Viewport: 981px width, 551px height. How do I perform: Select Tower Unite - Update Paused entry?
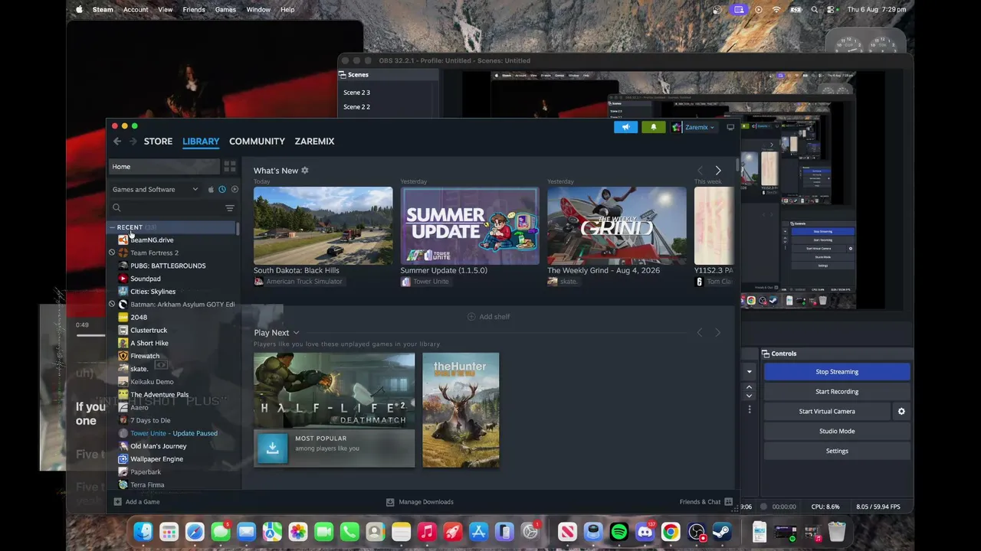174,433
